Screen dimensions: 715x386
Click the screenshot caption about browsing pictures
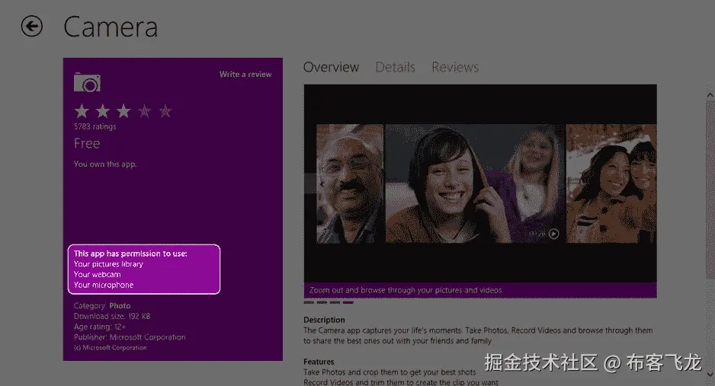pos(406,290)
